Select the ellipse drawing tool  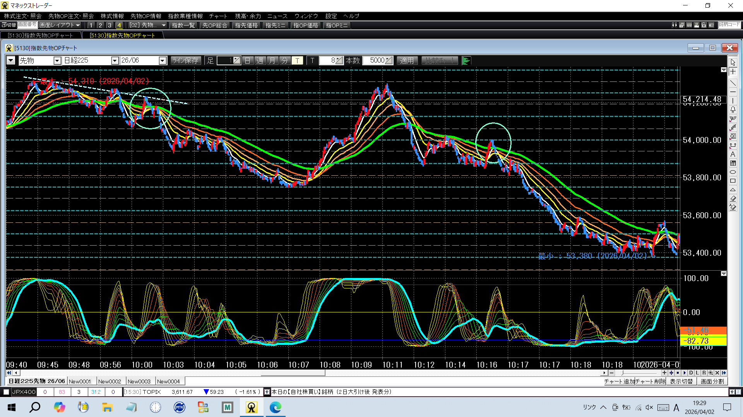(x=733, y=172)
